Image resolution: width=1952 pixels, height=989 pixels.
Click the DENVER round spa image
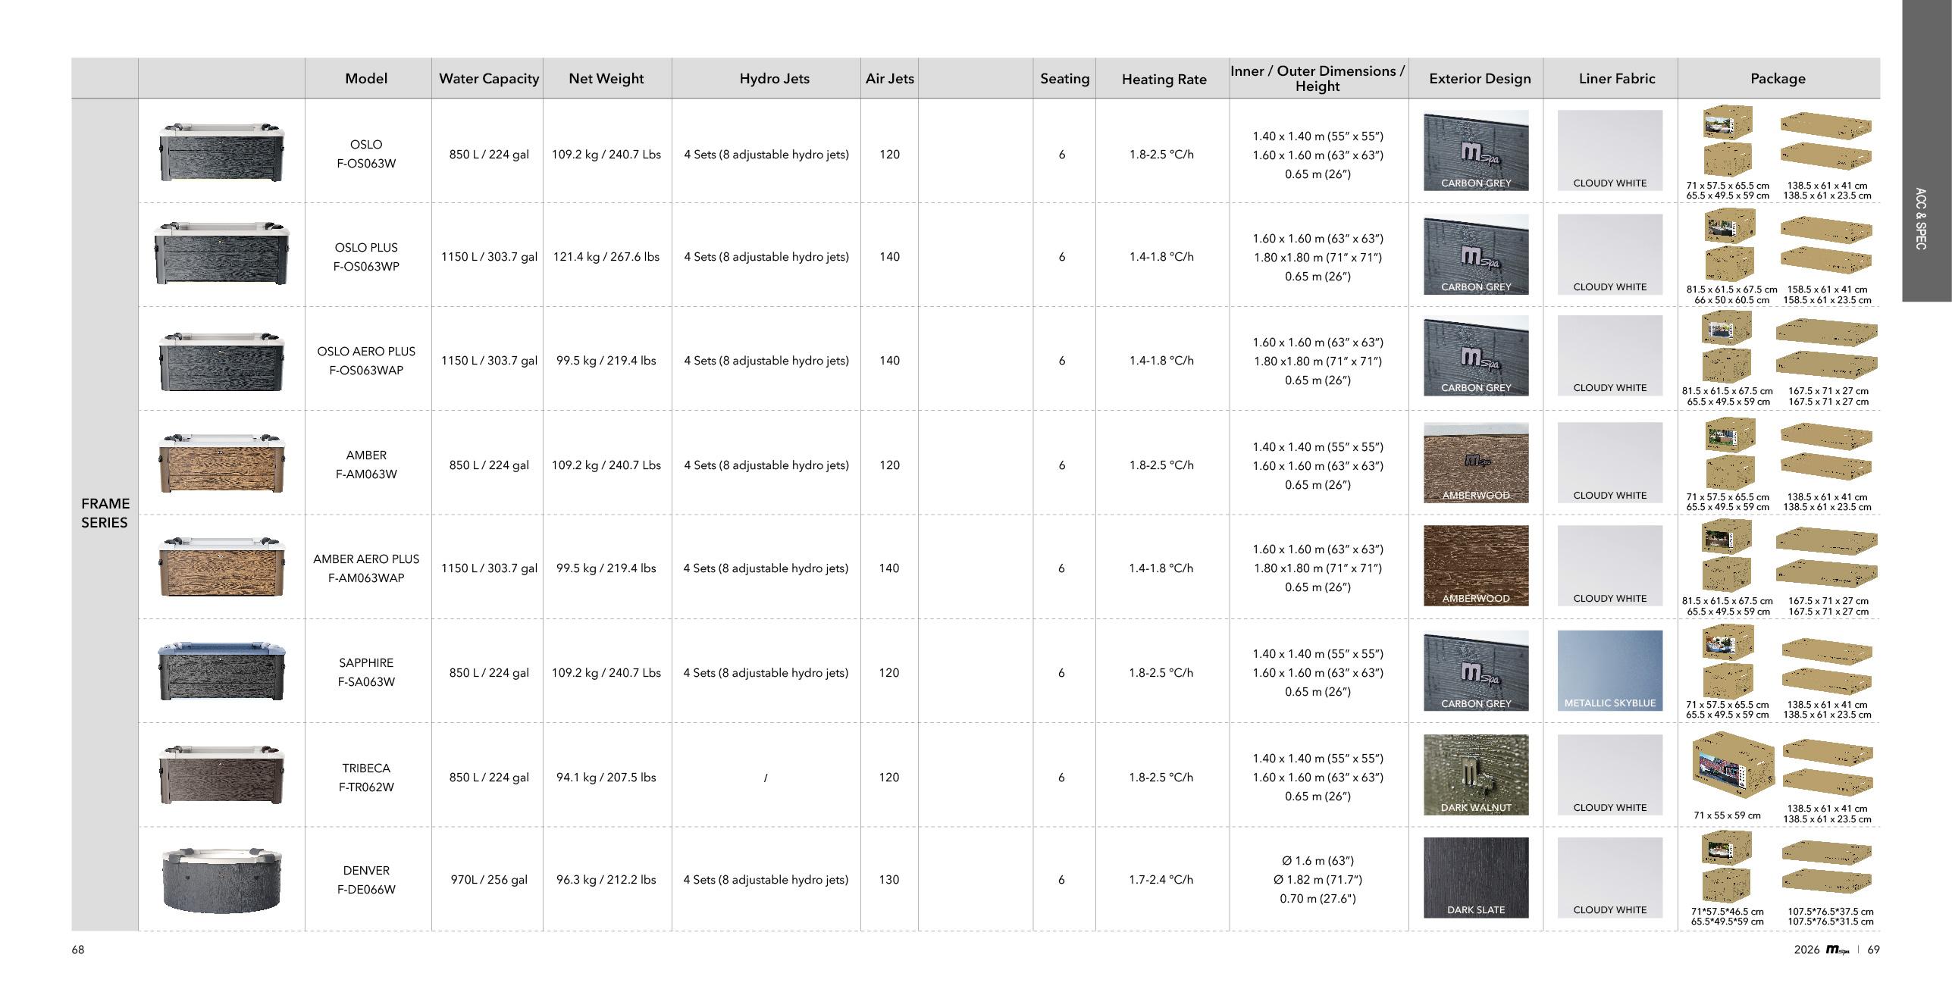coord(221,879)
